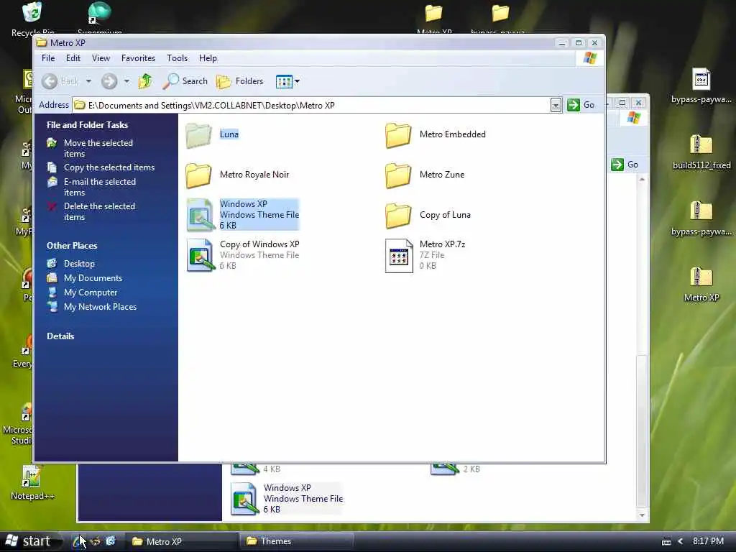Switch to Themes taskbar button
Screen dimensions: 736x552
point(297,541)
